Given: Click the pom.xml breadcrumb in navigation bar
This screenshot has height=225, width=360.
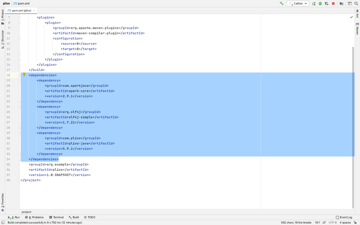Looking at the screenshot, I should [21, 3].
